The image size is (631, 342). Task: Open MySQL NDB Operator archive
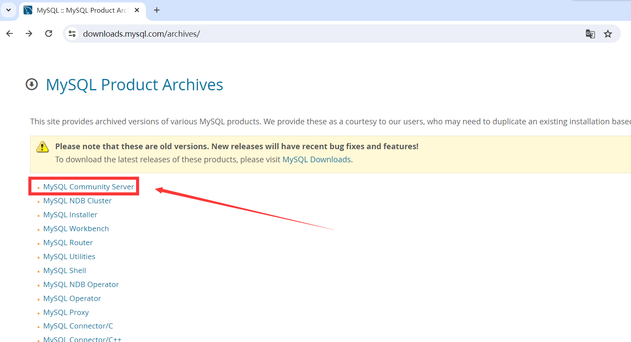(x=81, y=284)
